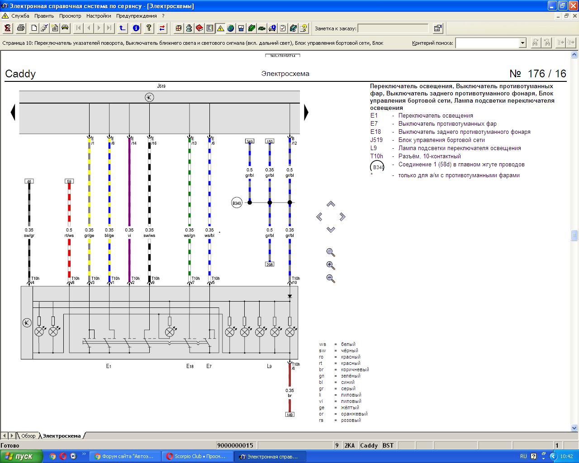Open the Windows пуск start button
Image resolution: width=579 pixels, height=463 pixels.
tap(21, 456)
